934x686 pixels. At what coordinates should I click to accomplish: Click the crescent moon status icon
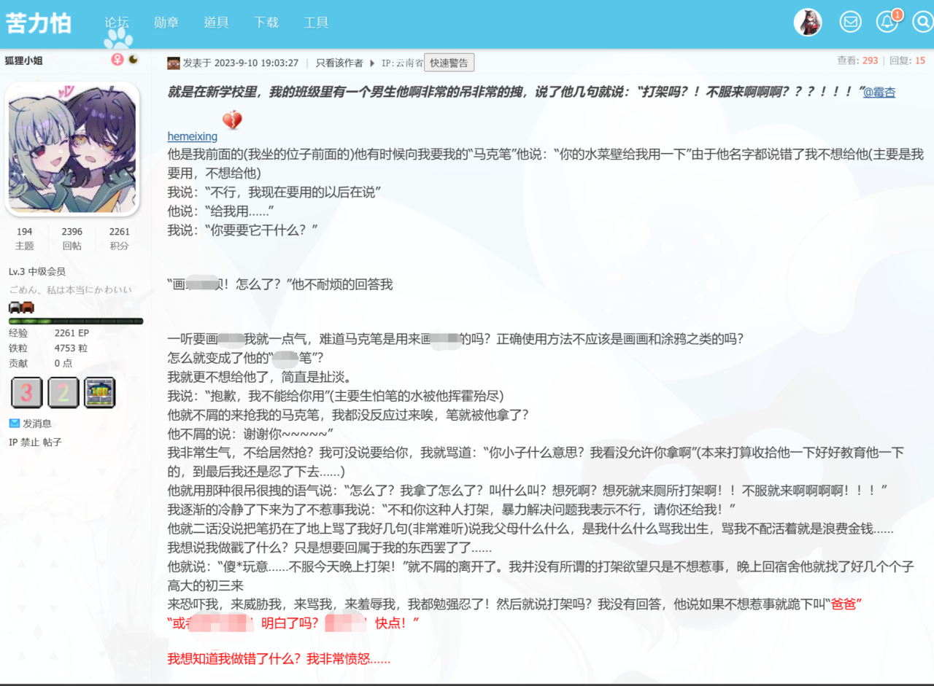[134, 60]
